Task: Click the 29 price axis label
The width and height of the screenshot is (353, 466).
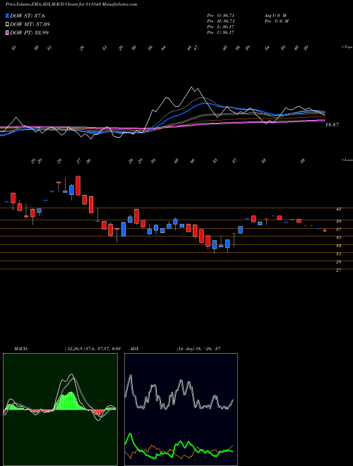Action: (338, 262)
